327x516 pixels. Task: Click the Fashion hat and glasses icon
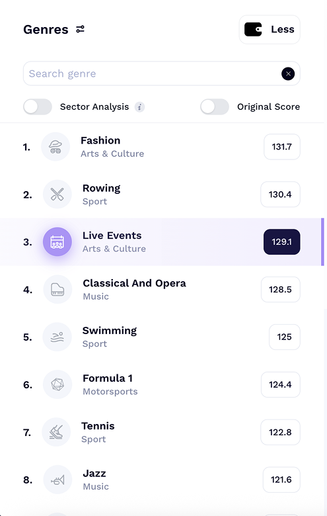[x=55, y=147]
